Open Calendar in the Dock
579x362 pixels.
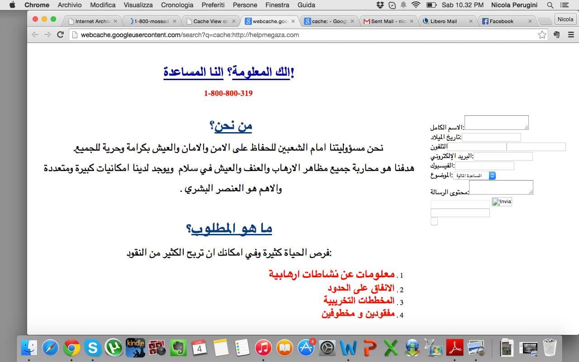tap(199, 348)
